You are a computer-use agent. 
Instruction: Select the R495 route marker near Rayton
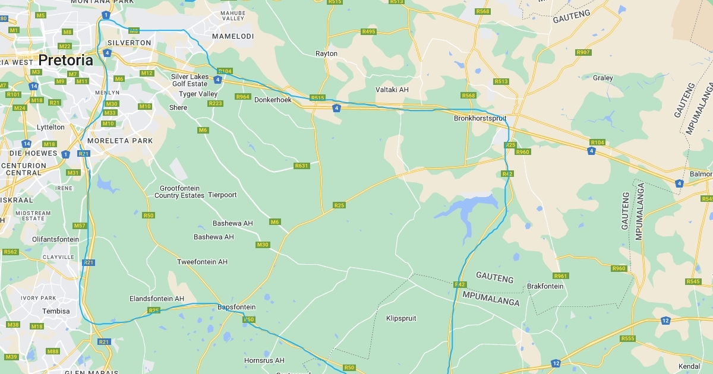tap(369, 31)
